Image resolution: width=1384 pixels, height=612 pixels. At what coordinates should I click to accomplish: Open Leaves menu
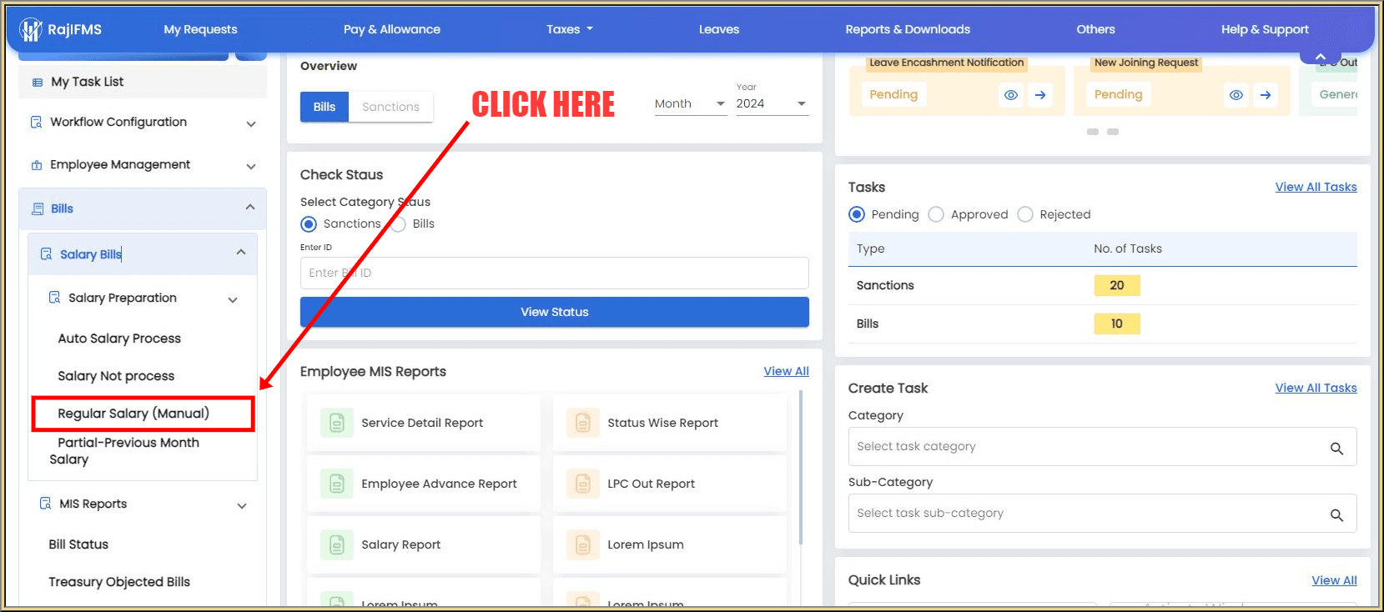[x=719, y=29]
